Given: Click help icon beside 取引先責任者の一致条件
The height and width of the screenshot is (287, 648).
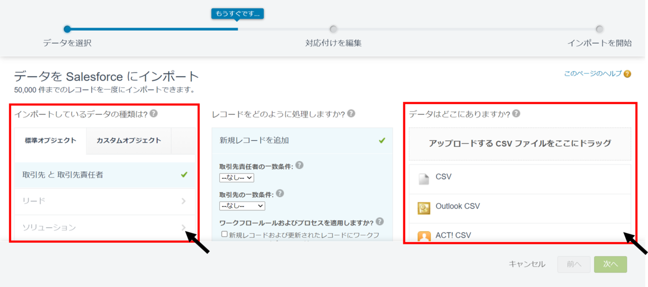Looking at the screenshot, I should pyautogui.click(x=299, y=166).
